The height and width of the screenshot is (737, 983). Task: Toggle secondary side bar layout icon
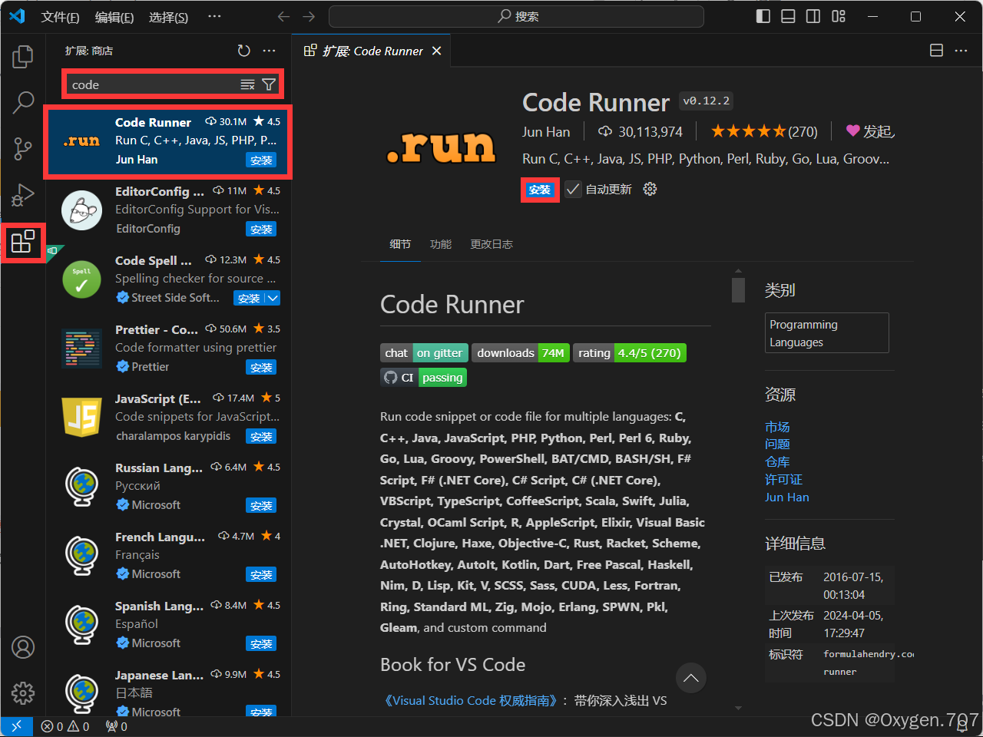pyautogui.click(x=813, y=16)
